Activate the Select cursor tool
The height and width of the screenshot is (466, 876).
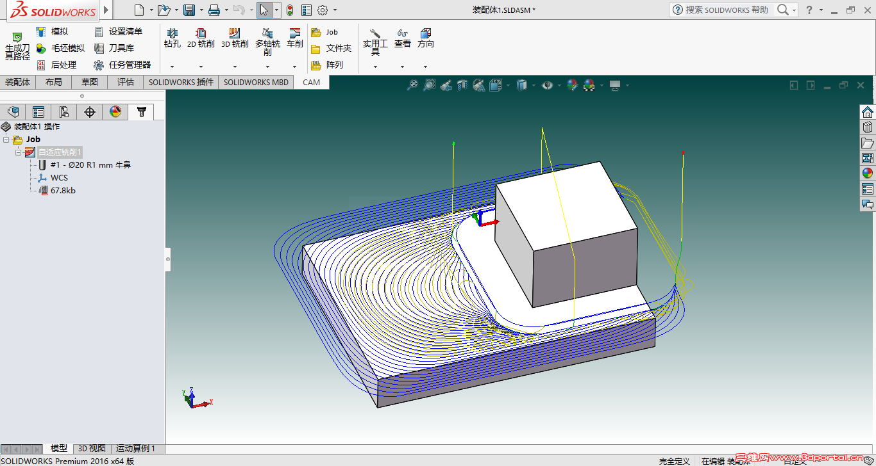[x=264, y=10]
